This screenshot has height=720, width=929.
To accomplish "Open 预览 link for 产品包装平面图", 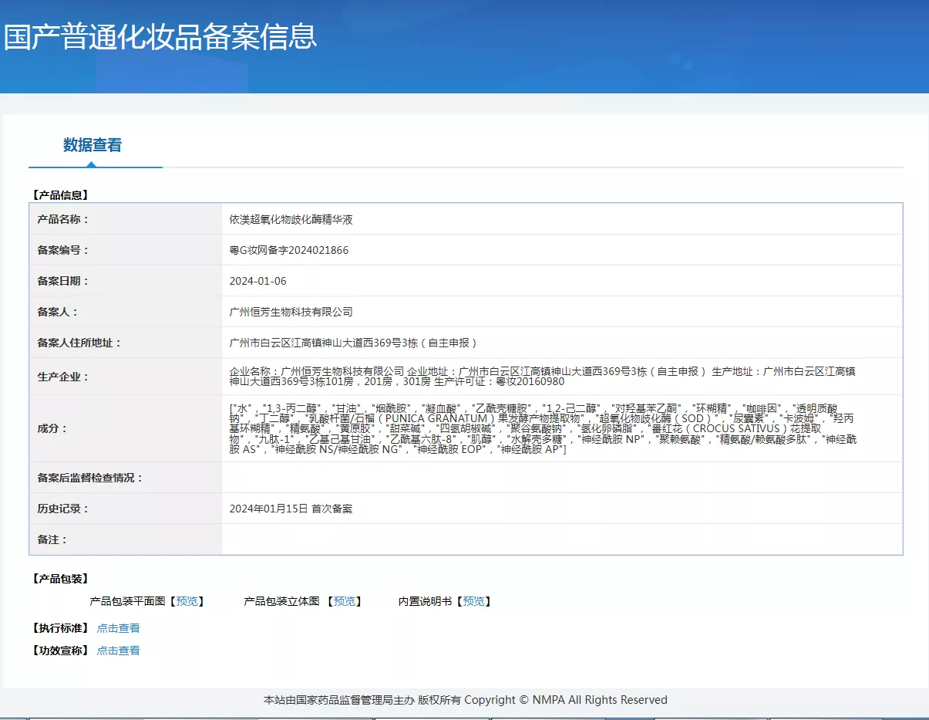I will 187,601.
